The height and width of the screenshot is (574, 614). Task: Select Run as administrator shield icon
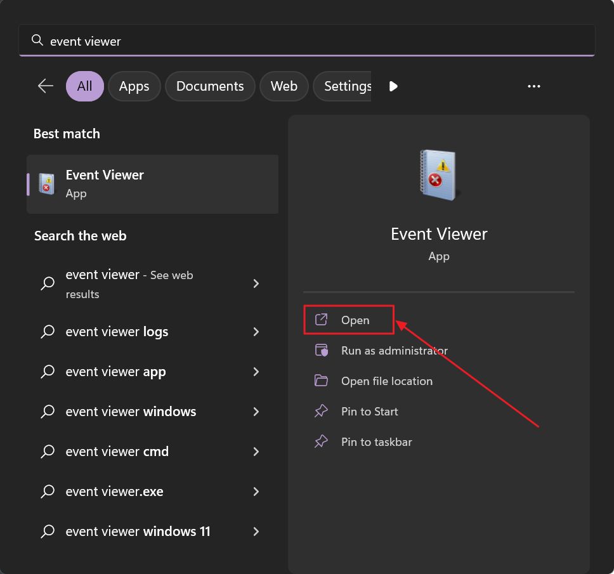coord(323,350)
